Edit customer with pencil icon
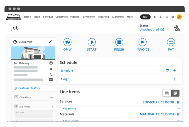The image size is (189, 127). (50, 41)
